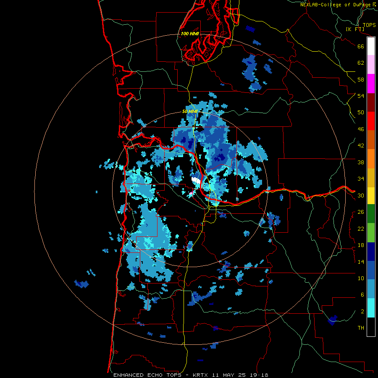
Task: Click the '38' legend value
Action: [361, 162]
